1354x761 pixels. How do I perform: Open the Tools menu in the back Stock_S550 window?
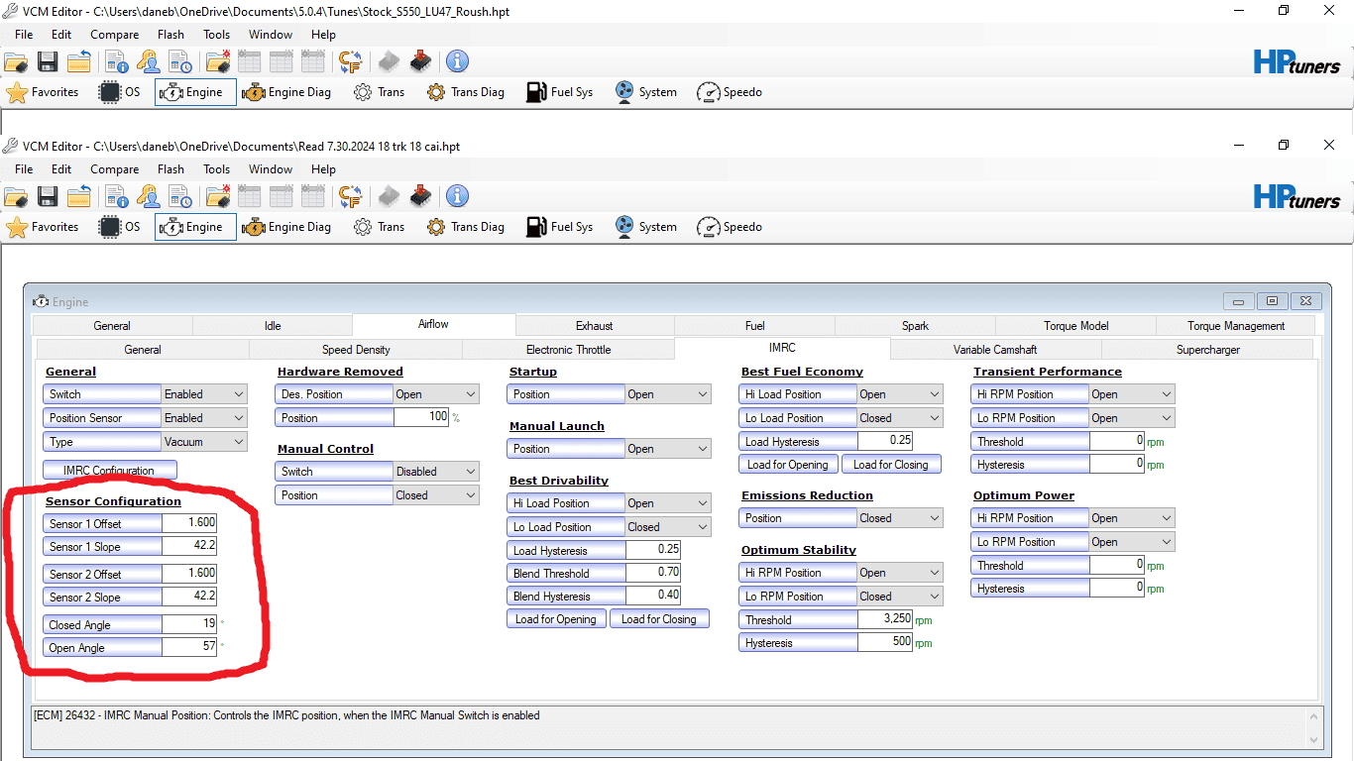click(217, 35)
